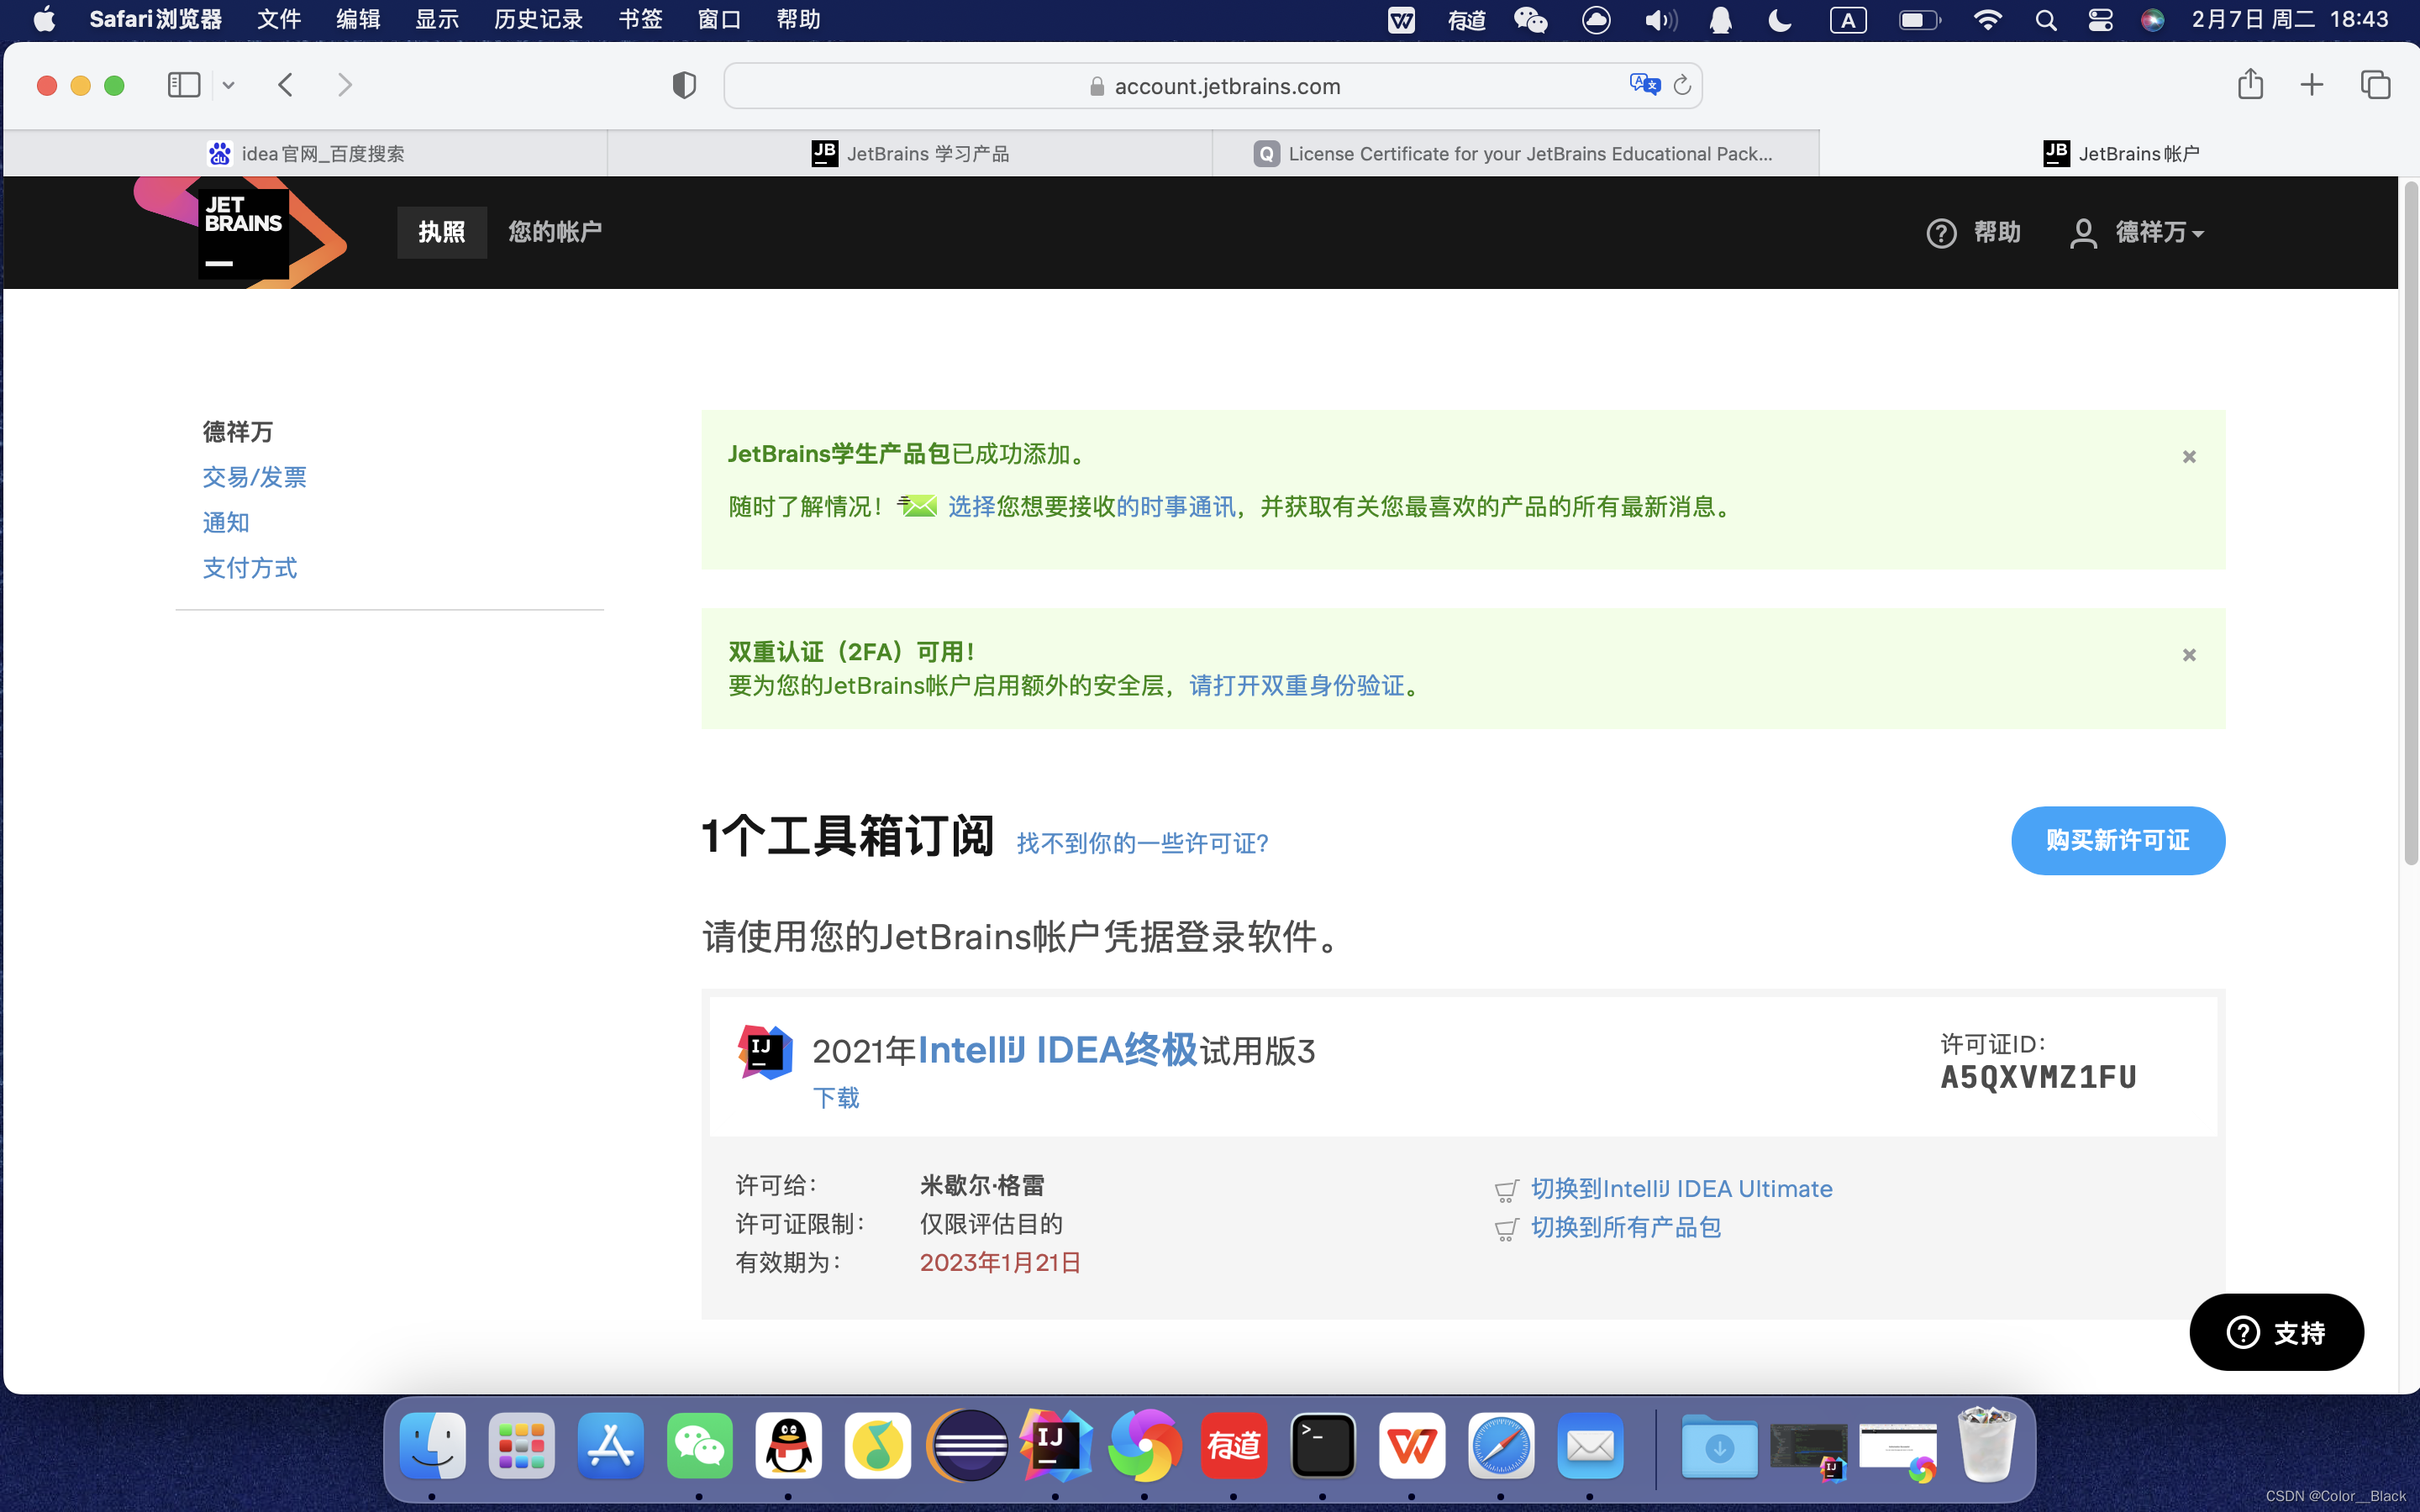Open QQ Music from the Dock

coord(877,1445)
